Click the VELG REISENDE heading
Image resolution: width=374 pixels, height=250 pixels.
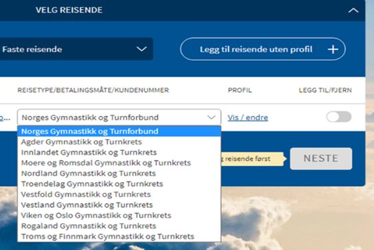click(69, 10)
